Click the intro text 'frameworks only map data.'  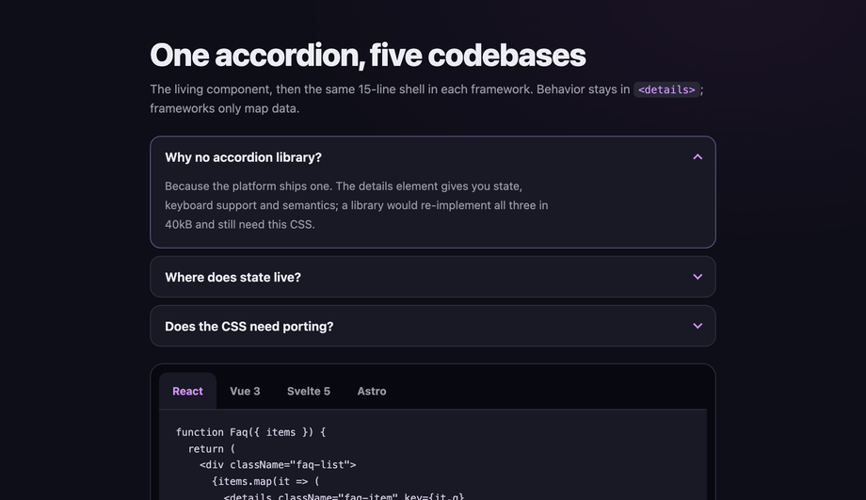coord(224,108)
